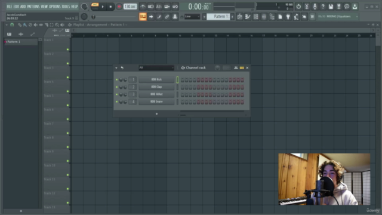Image resolution: width=382 pixels, height=215 pixels.
Task: Open the VIEW menu
Action: pos(44,7)
